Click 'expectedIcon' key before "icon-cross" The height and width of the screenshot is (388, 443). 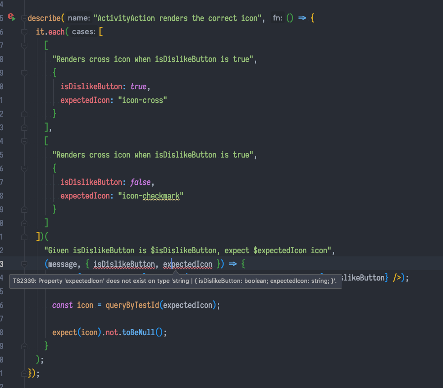pyautogui.click(x=85, y=100)
